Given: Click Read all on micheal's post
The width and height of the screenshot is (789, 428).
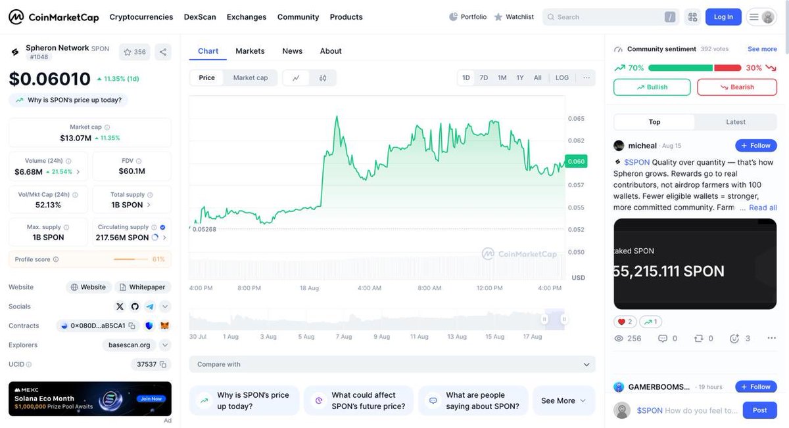Looking at the screenshot, I should point(763,207).
